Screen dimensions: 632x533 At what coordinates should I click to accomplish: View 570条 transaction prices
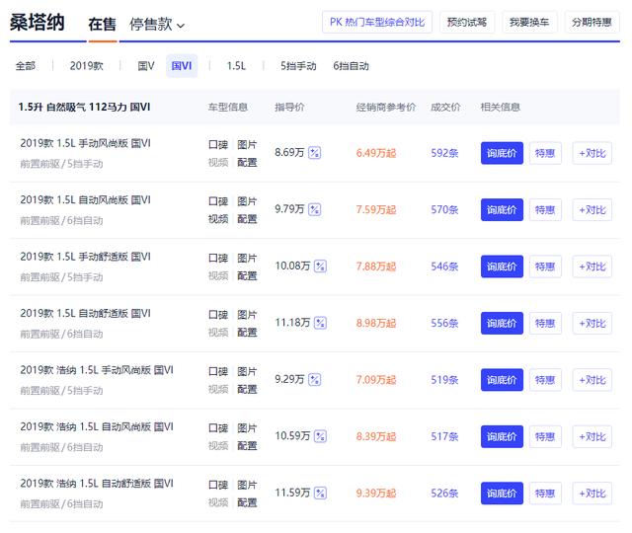tap(444, 209)
